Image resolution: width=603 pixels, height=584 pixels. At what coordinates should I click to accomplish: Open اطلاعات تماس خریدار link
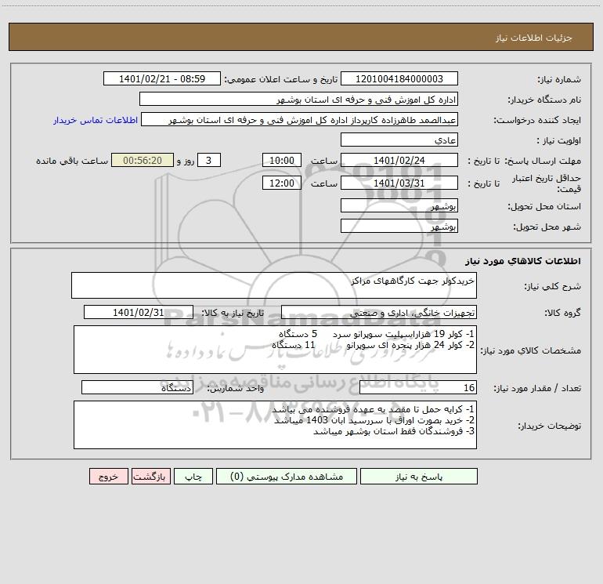point(96,120)
